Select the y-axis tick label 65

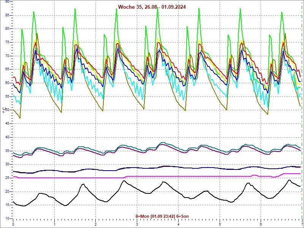7,70
